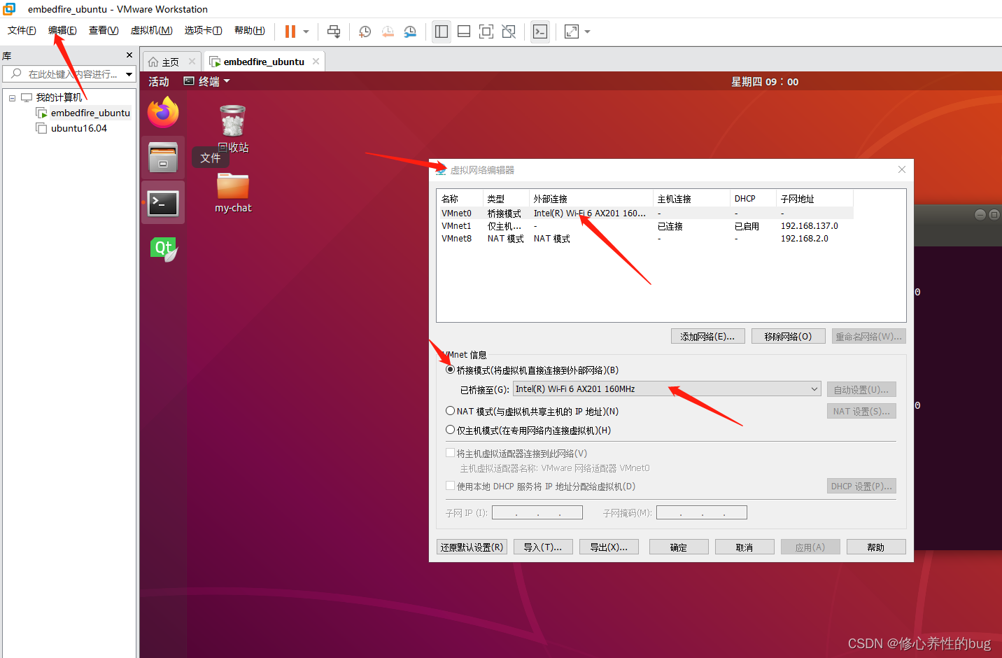Open the power options dropdown arrow beside pause

[306, 31]
